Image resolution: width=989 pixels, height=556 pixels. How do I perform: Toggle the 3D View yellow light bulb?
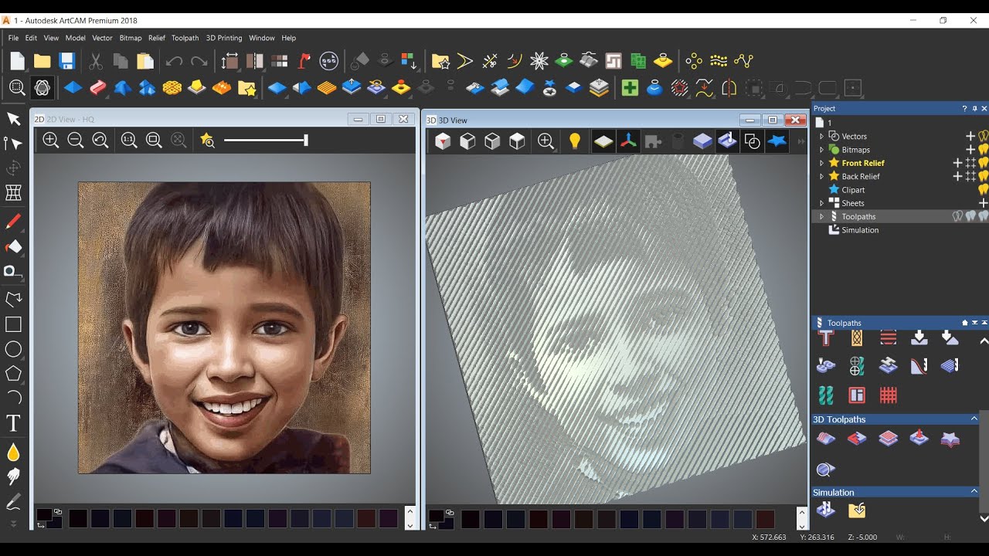pos(575,141)
